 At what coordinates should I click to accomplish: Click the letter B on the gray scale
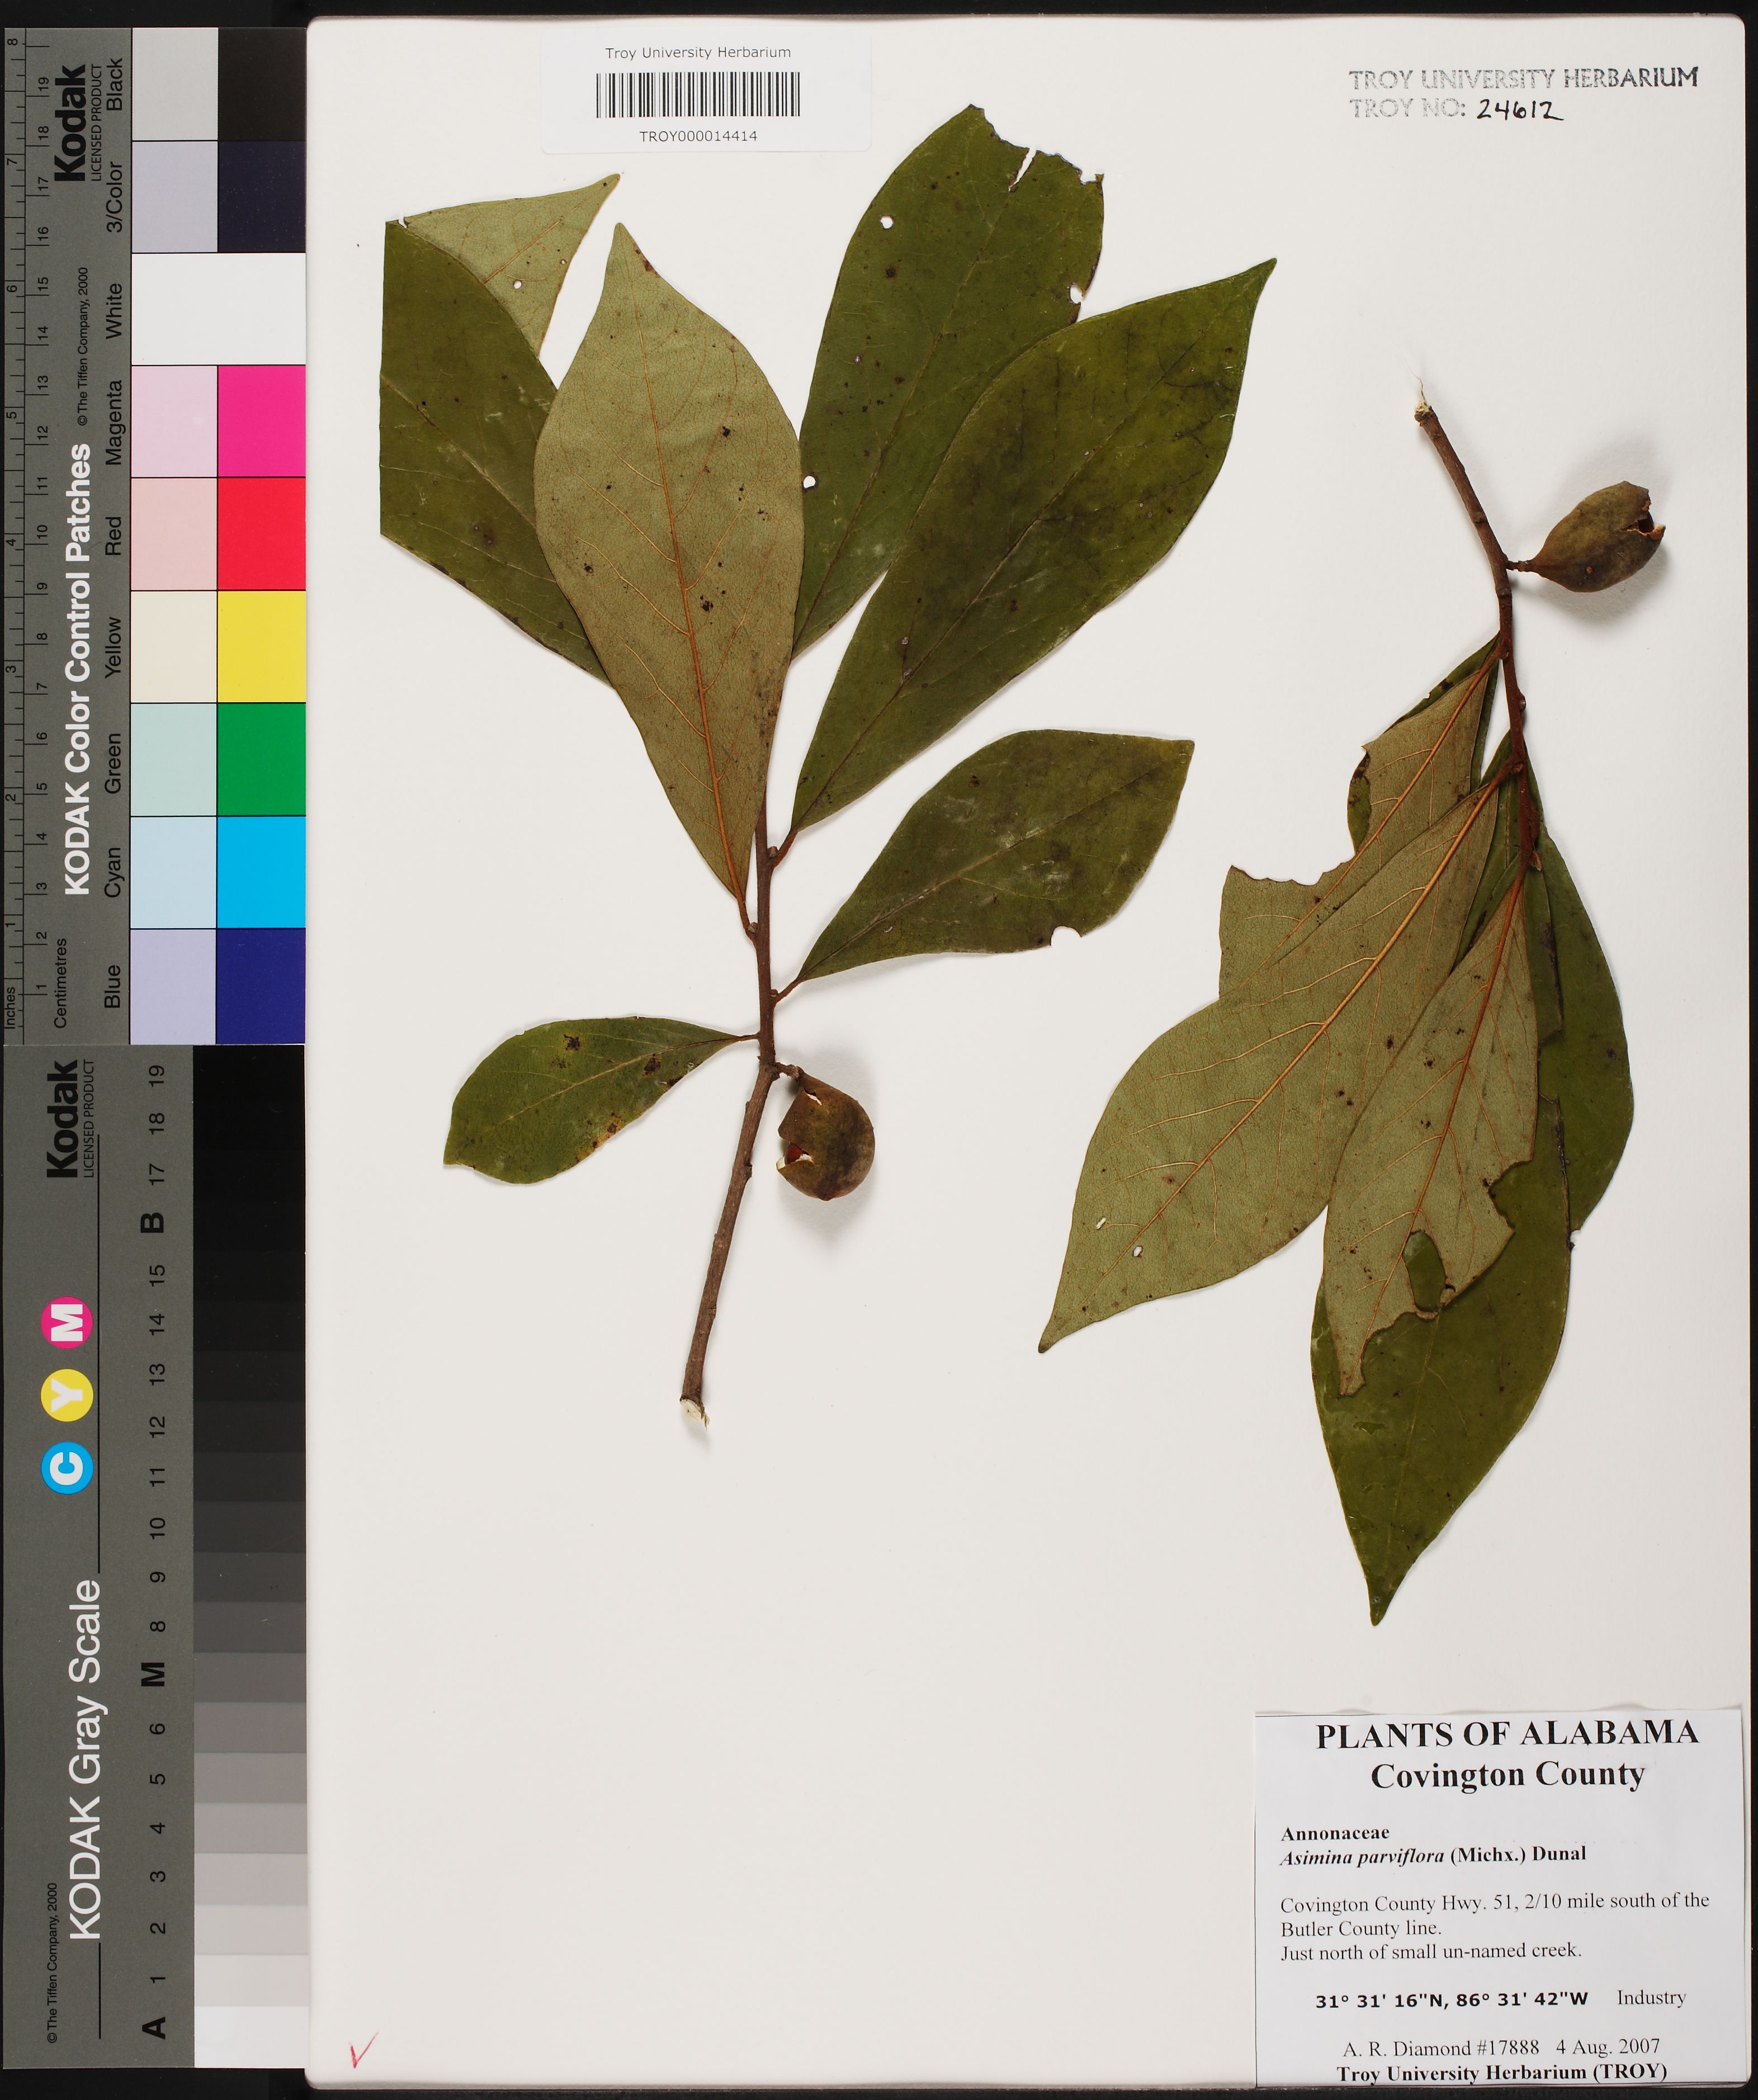[x=153, y=1222]
